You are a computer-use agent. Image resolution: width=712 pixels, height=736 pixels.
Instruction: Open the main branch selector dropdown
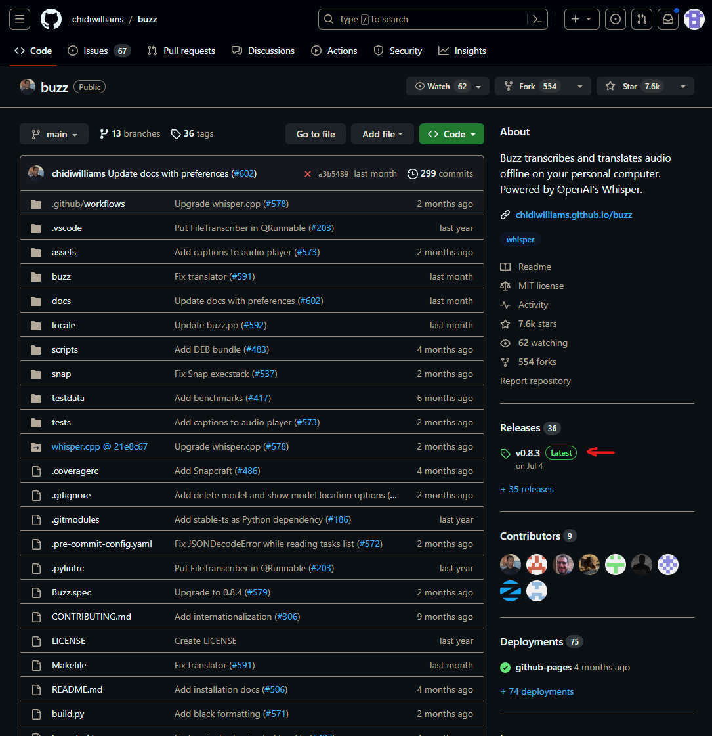54,134
